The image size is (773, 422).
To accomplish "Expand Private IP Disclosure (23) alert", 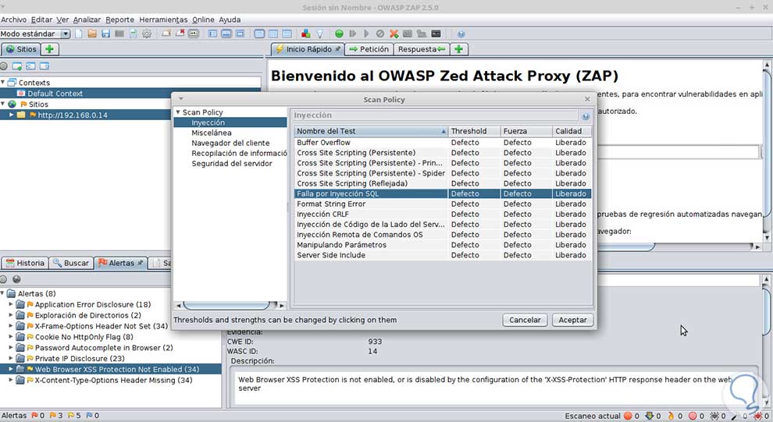I will 12,359.
